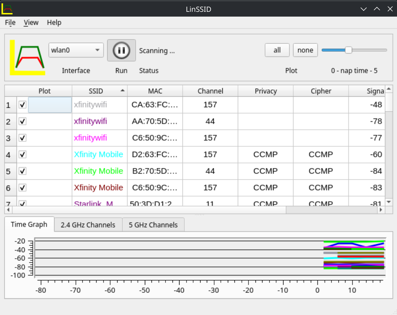Switch to the 2.4 GHz Channels tab
The image size is (397, 315).
pos(88,225)
